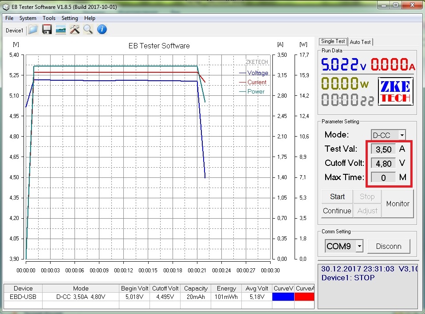Open file with the folder toolbar icon

(33, 29)
